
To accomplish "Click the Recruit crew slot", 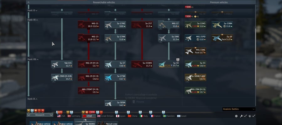I will coord(107,123).
